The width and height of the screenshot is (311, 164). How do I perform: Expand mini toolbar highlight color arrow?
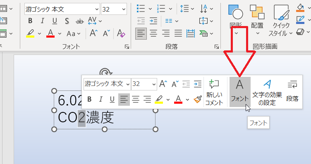(168, 100)
